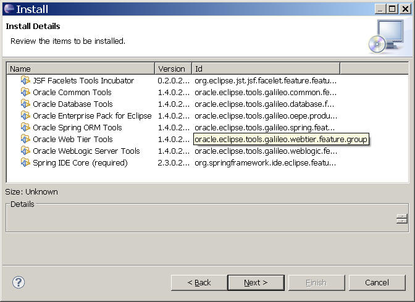Click the Oracle Spring ORM Tools icon

(x=25, y=127)
